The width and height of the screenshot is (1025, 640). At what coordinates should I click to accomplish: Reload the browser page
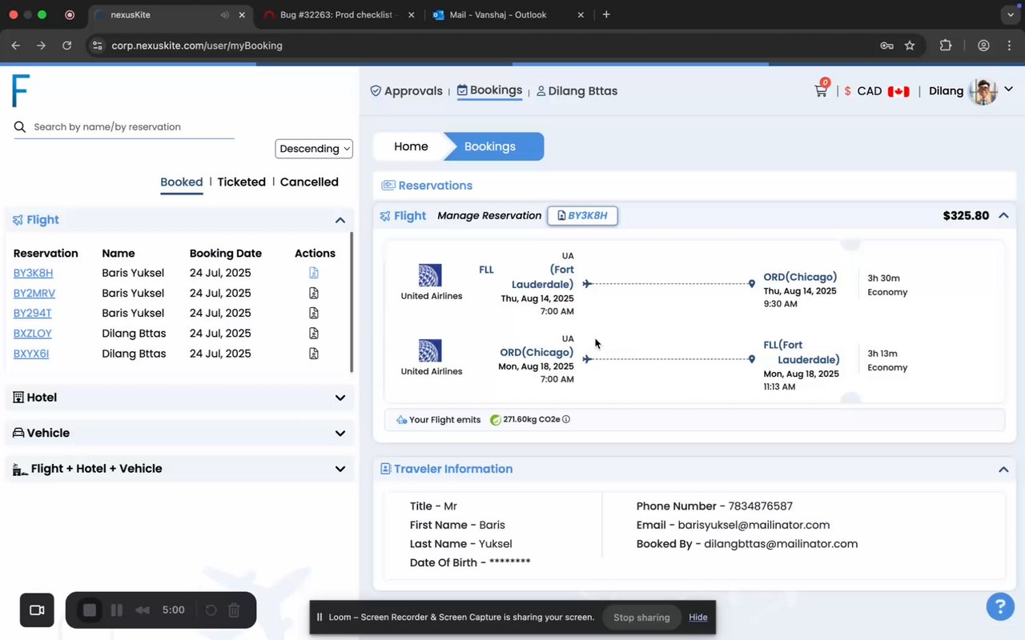coord(66,46)
